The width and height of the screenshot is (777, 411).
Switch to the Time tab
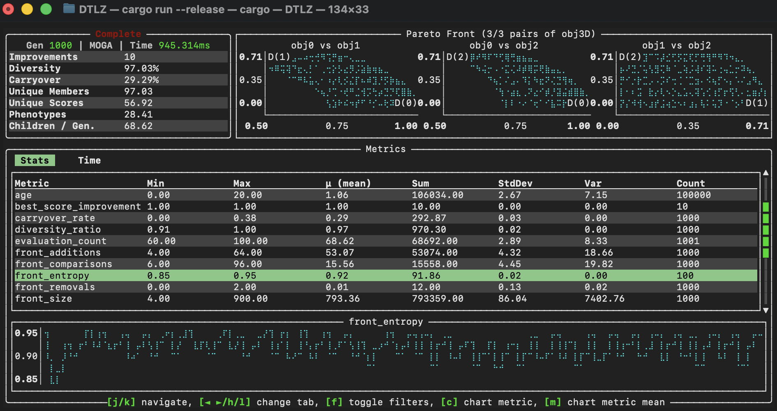click(89, 160)
